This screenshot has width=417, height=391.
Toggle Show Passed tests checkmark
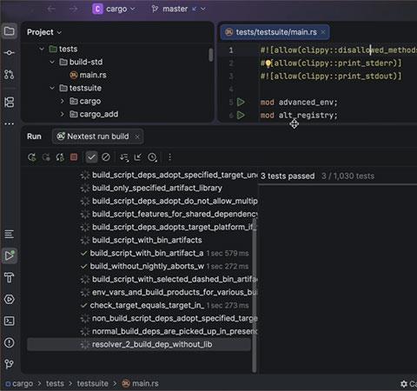[91, 157]
